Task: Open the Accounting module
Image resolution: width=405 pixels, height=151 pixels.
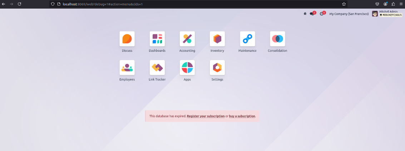Action: tap(187, 39)
